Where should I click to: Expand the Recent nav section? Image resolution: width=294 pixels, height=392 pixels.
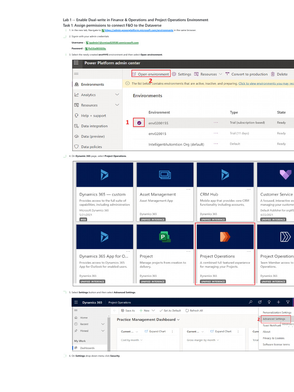(x=103, y=324)
